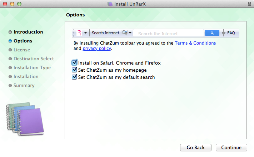Expand the Search Internet dropdown arrow
The width and height of the screenshot is (254, 157).
tap(130, 33)
